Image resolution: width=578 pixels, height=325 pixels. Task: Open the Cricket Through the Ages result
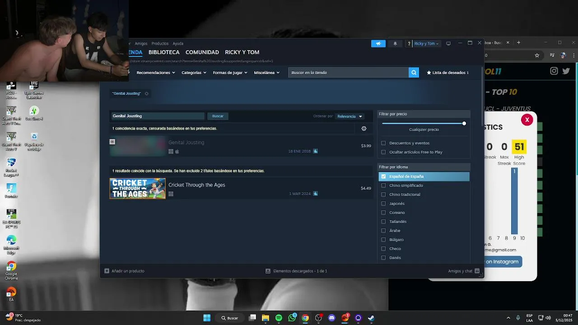point(241,189)
